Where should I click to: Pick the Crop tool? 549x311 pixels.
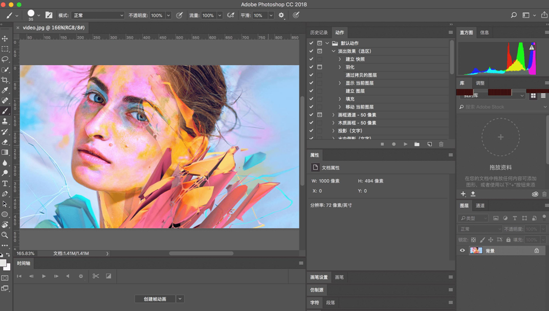coord(5,80)
